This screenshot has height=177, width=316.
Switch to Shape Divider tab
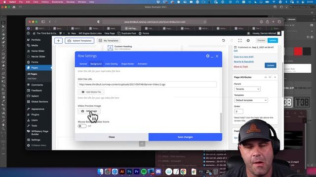click(x=127, y=64)
